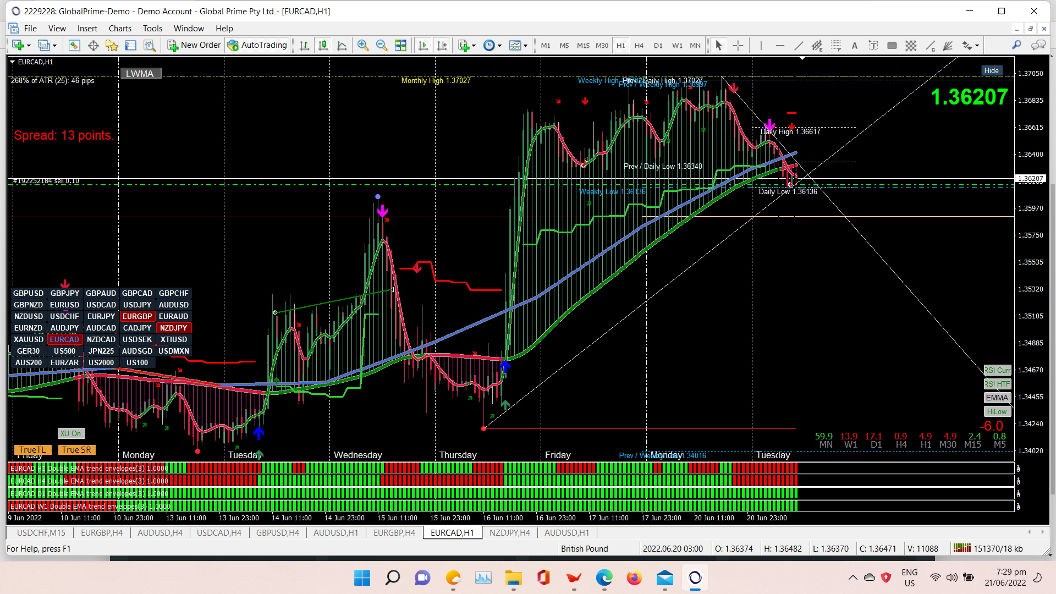Open Microsoft Edge from the taskbar
The height and width of the screenshot is (594, 1056).
[x=604, y=578]
